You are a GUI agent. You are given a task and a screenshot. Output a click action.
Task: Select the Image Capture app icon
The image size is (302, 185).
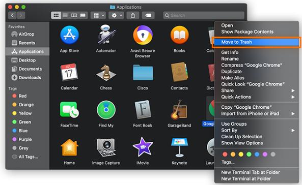106,148
